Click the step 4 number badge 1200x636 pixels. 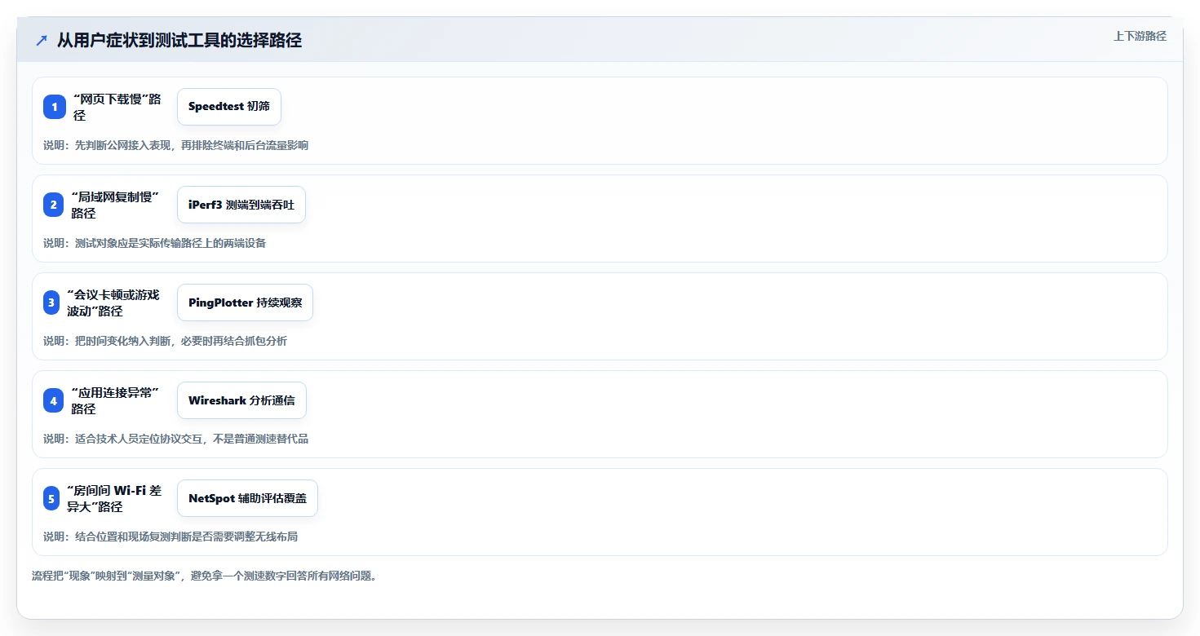pyautogui.click(x=54, y=400)
